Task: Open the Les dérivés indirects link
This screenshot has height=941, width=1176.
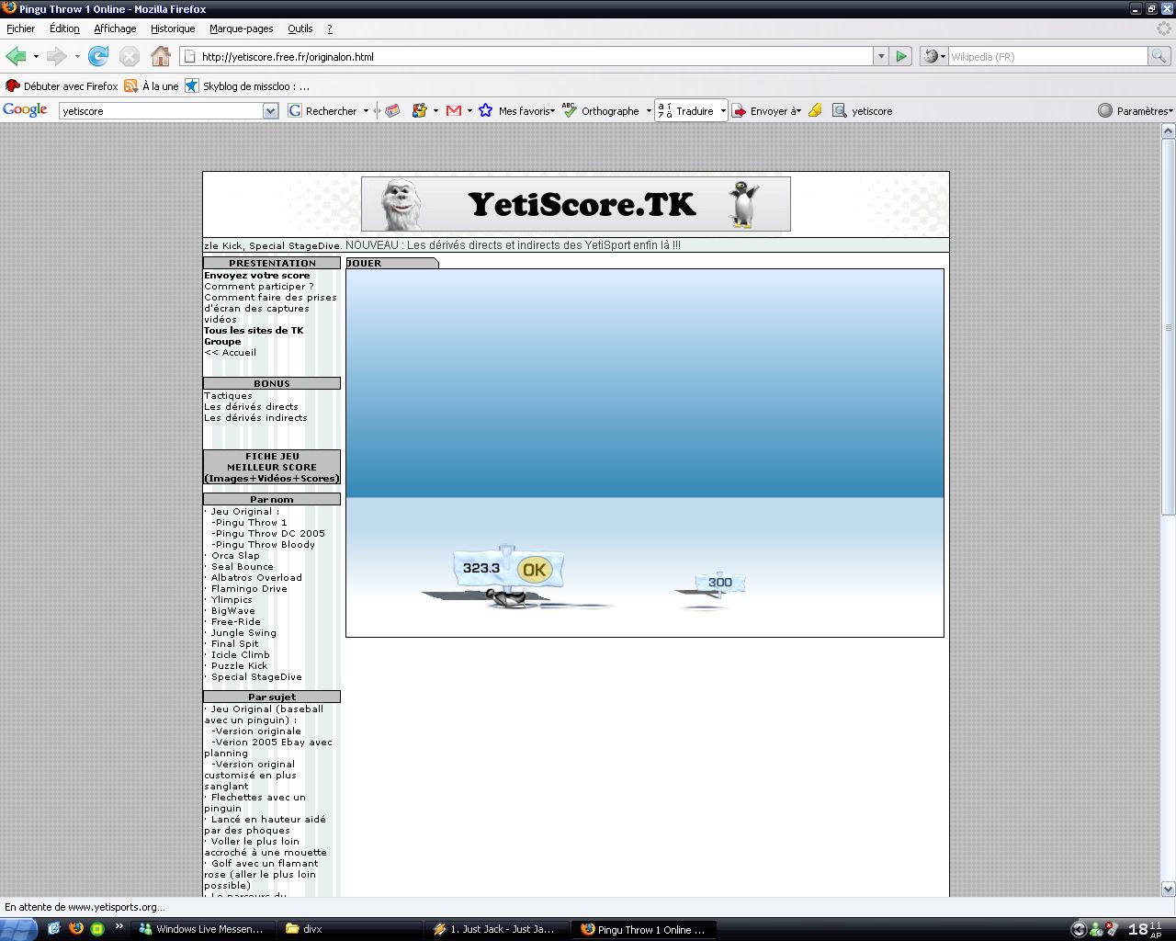Action: point(255,417)
